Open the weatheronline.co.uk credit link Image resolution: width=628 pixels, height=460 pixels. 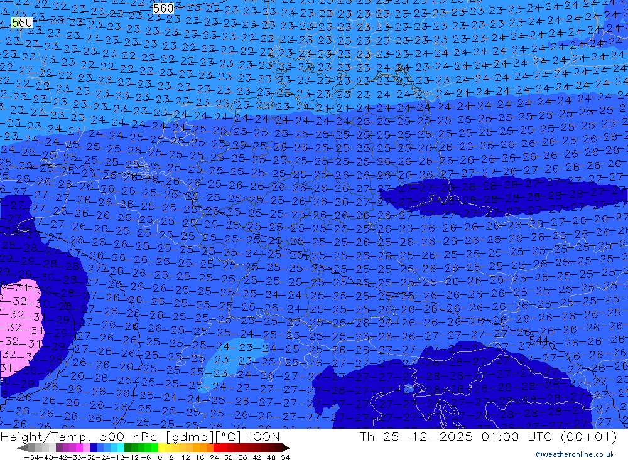point(575,454)
